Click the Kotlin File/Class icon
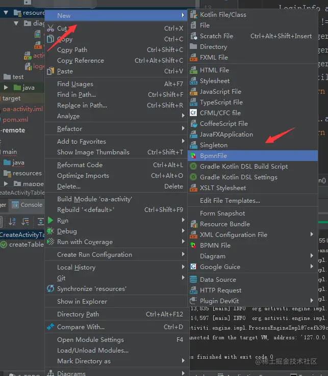Viewport: 328px width, 376px height. click(193, 15)
